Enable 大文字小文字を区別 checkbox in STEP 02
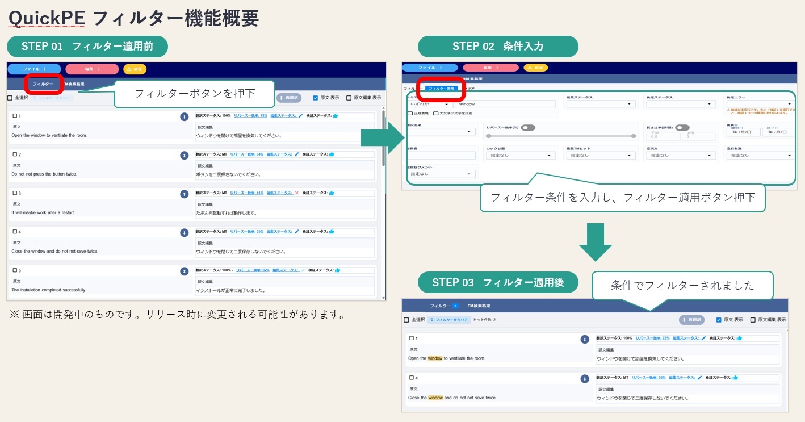Viewport: 805px width, 422px height. pyautogui.click(x=436, y=114)
